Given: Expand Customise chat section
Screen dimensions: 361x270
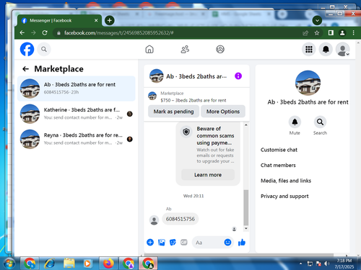Looking at the screenshot, I should coord(279,150).
